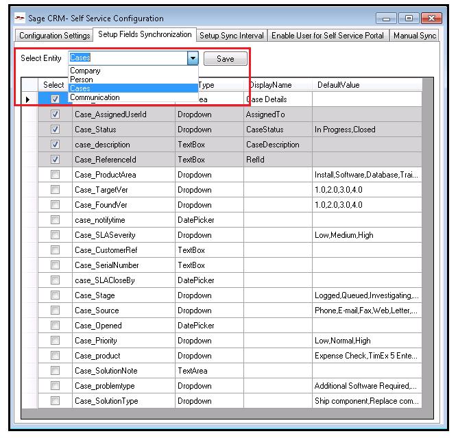Tick the Case_Stage checkbox
This screenshot has width=458, height=438.
tap(55, 295)
